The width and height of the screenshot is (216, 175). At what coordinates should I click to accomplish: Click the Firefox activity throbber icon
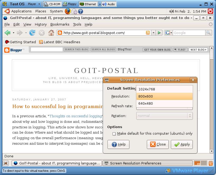211,24
